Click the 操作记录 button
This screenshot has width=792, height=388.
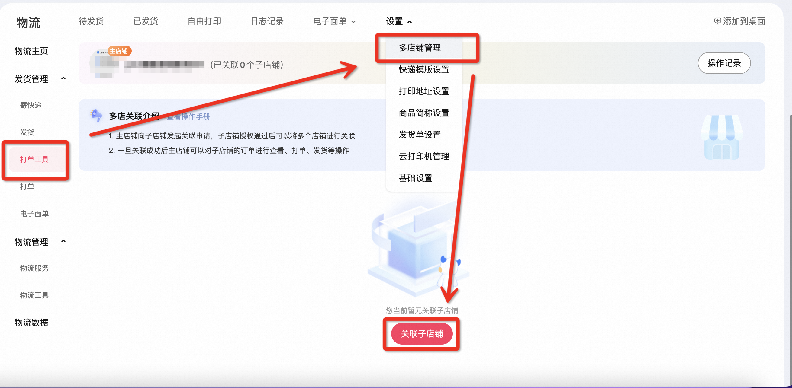pyautogui.click(x=724, y=63)
